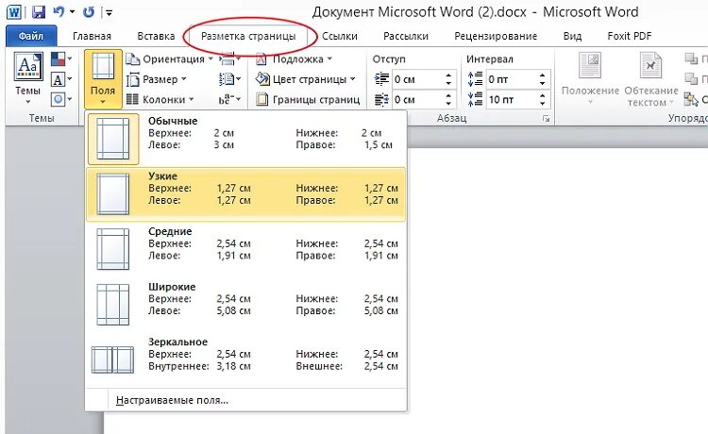Click the Средние margins thumbnail
The height and width of the screenshot is (434, 708).
coord(113,249)
